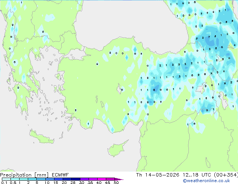This screenshot has height=184, width=238.
Task: Click the '12..18 UTC' time range text
Action: pos(197,175)
